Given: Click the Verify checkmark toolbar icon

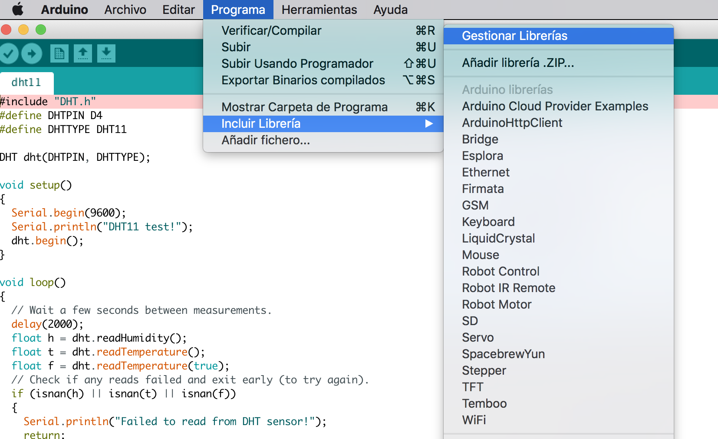Looking at the screenshot, I should (9, 54).
